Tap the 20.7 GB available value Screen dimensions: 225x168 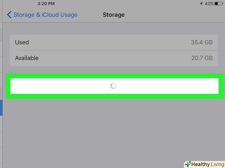click(x=202, y=58)
